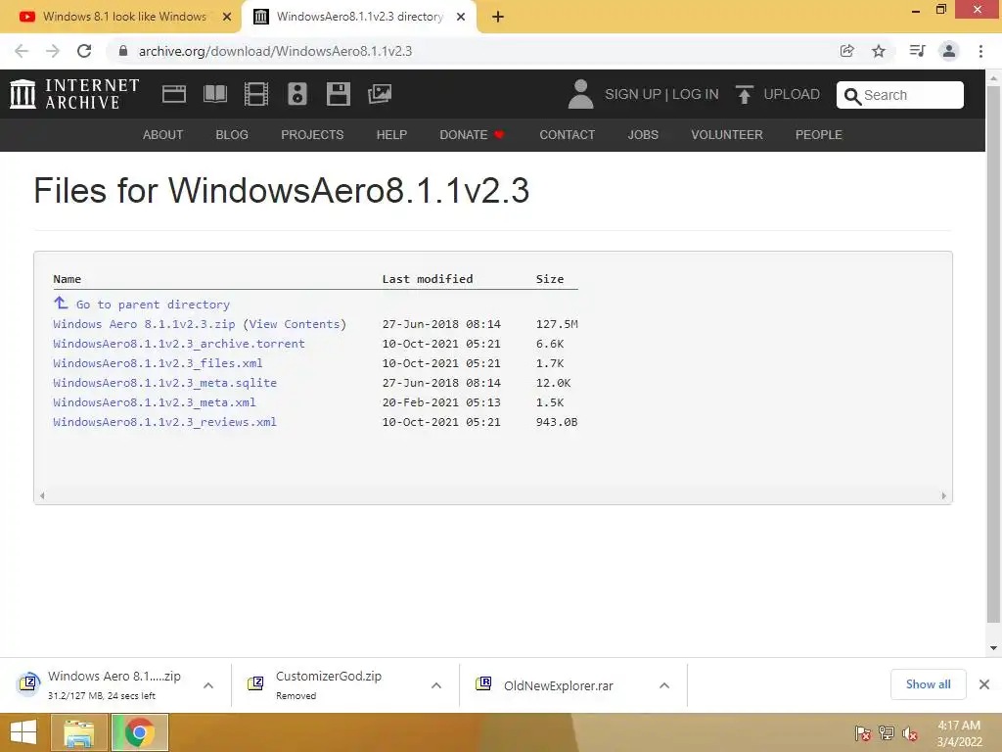
Task: Open the Video film strip icon
Action: click(x=256, y=94)
